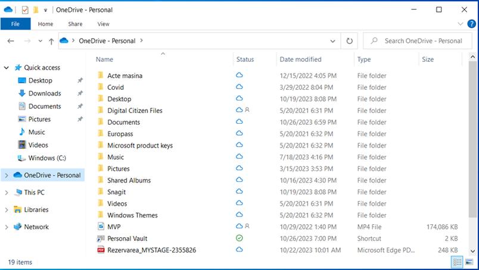Click the 10/26/2023 7:00 PM date for Personal Vault

(x=308, y=238)
